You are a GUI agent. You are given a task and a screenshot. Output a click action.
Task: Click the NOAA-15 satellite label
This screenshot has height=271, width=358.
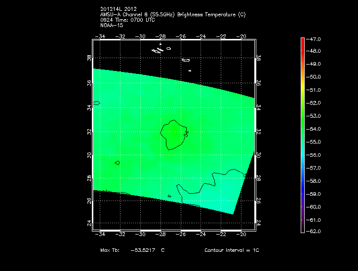tap(112, 25)
